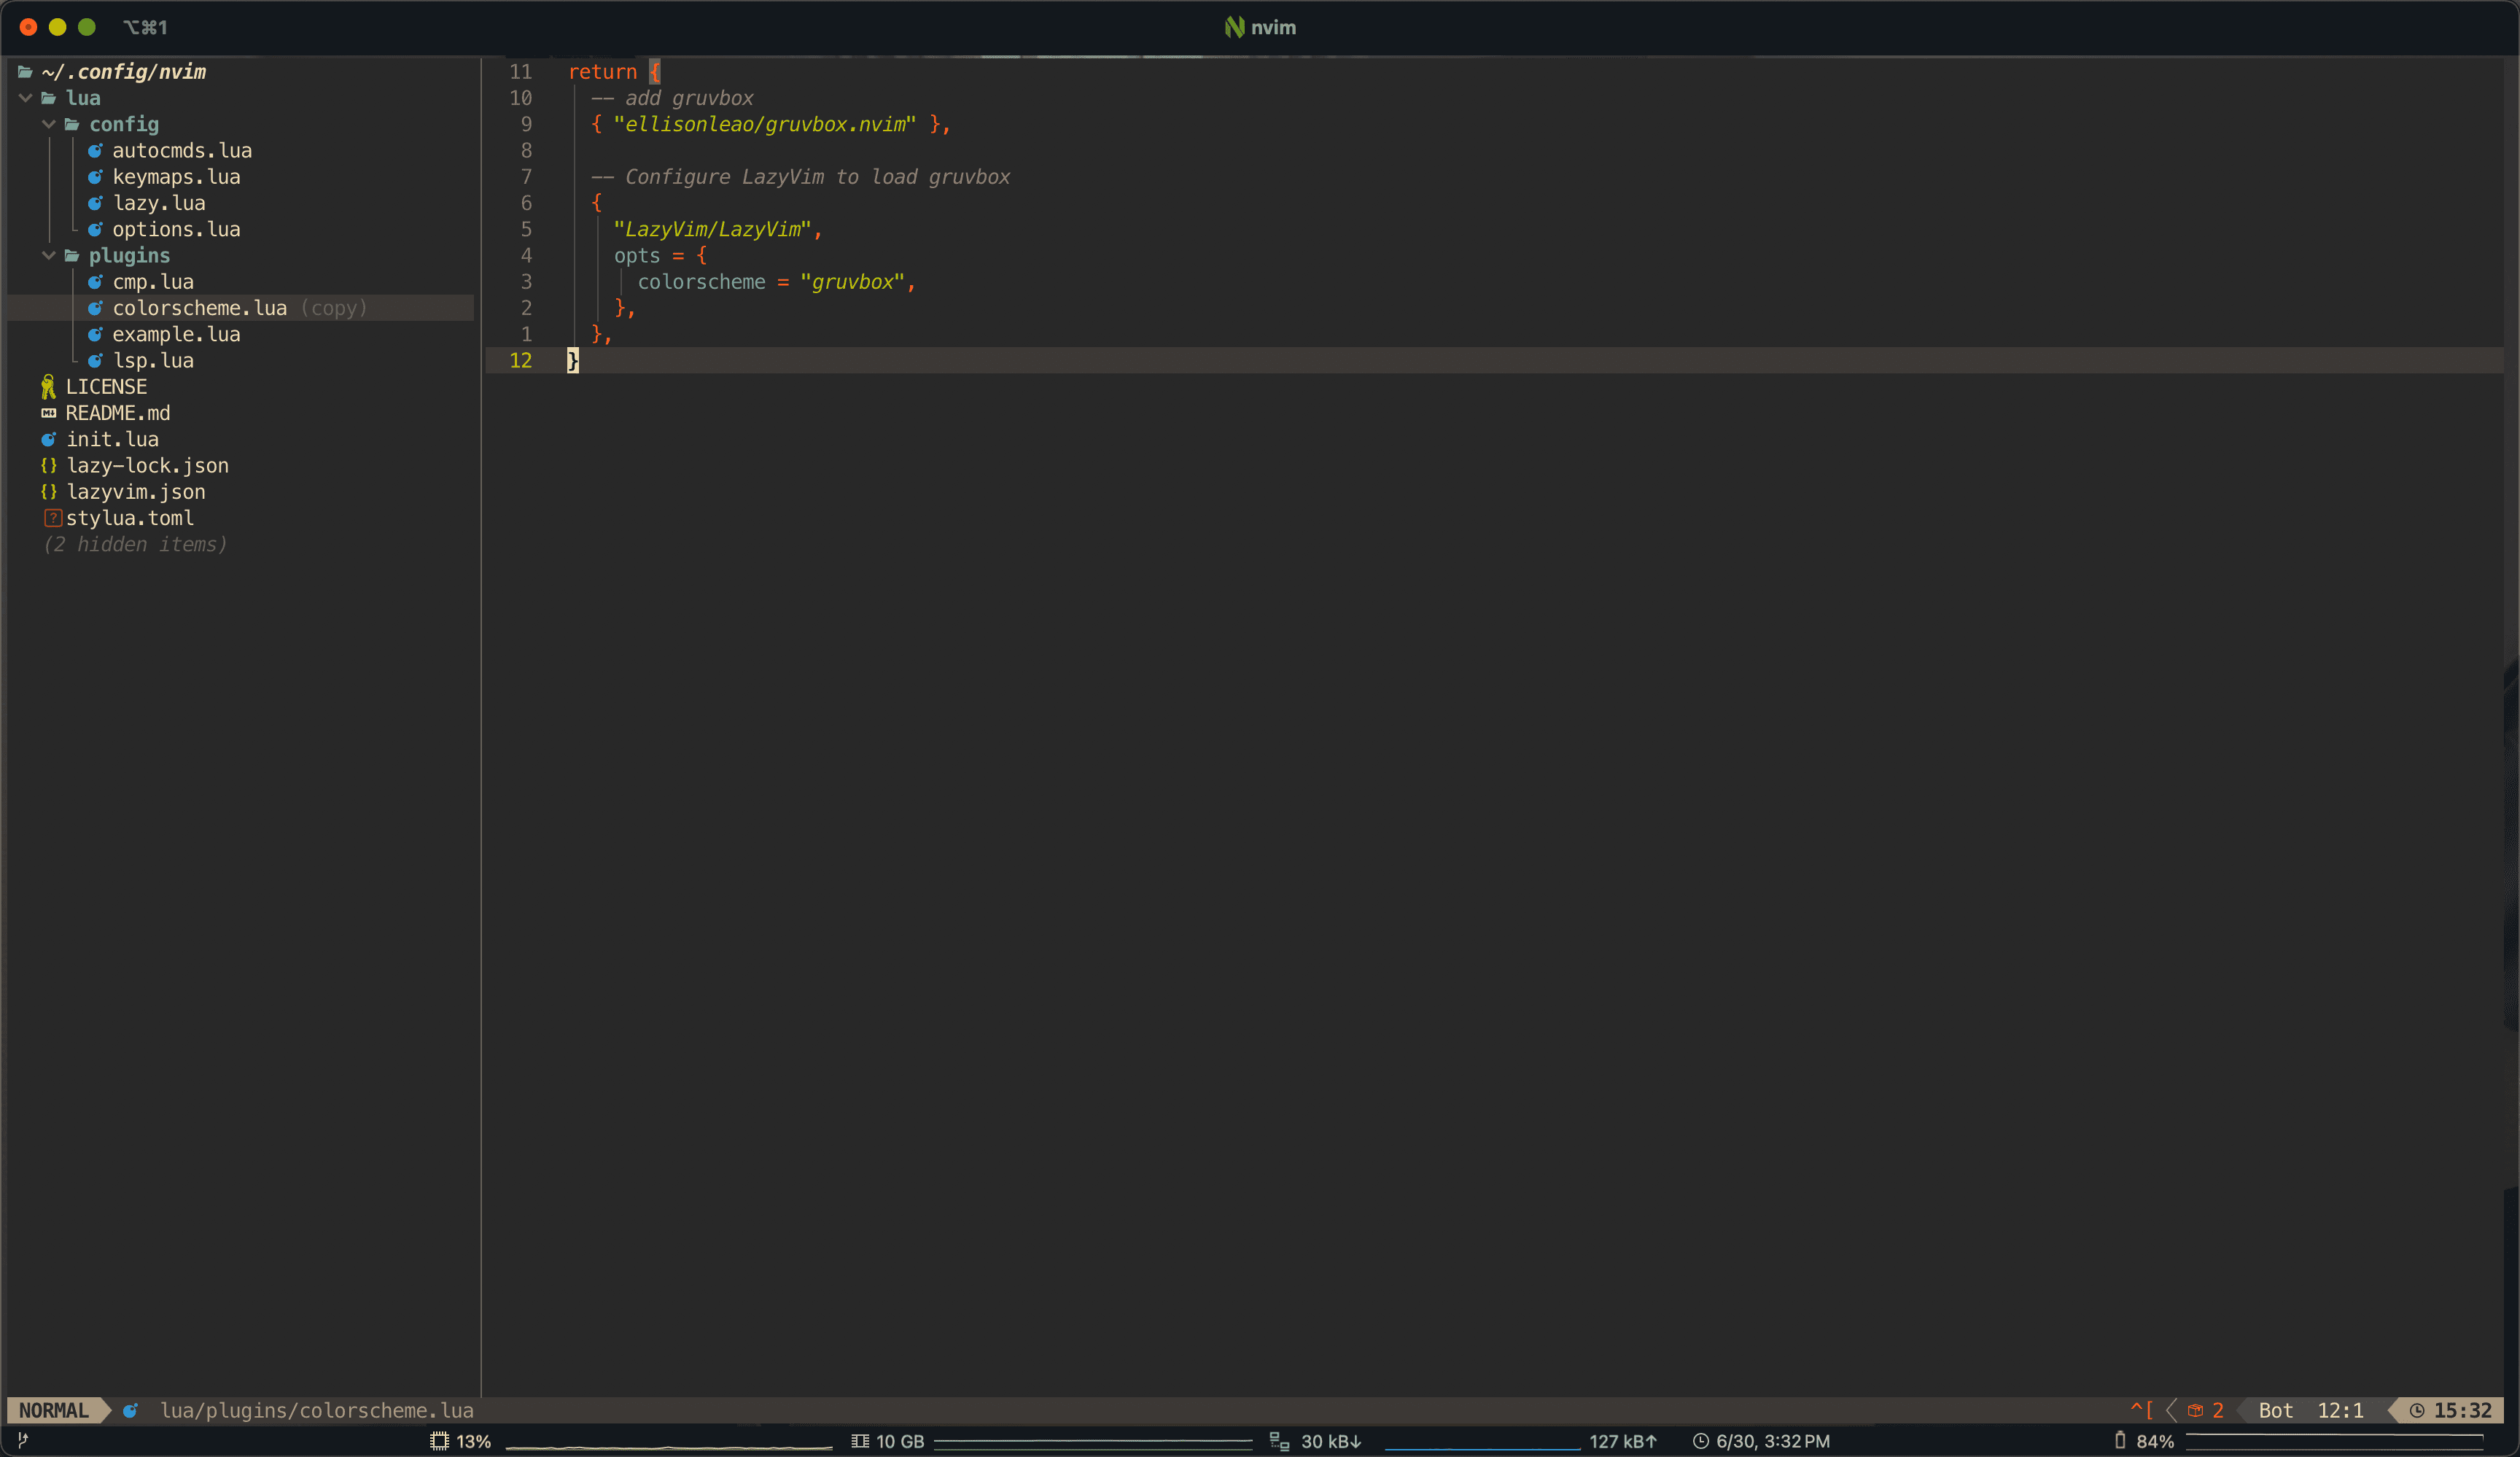Screen dimensions: 2520x1457
Task: Open lazyvim.json in the file tree
Action: point(135,492)
